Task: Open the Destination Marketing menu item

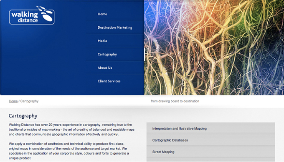Action: pyautogui.click(x=115, y=27)
